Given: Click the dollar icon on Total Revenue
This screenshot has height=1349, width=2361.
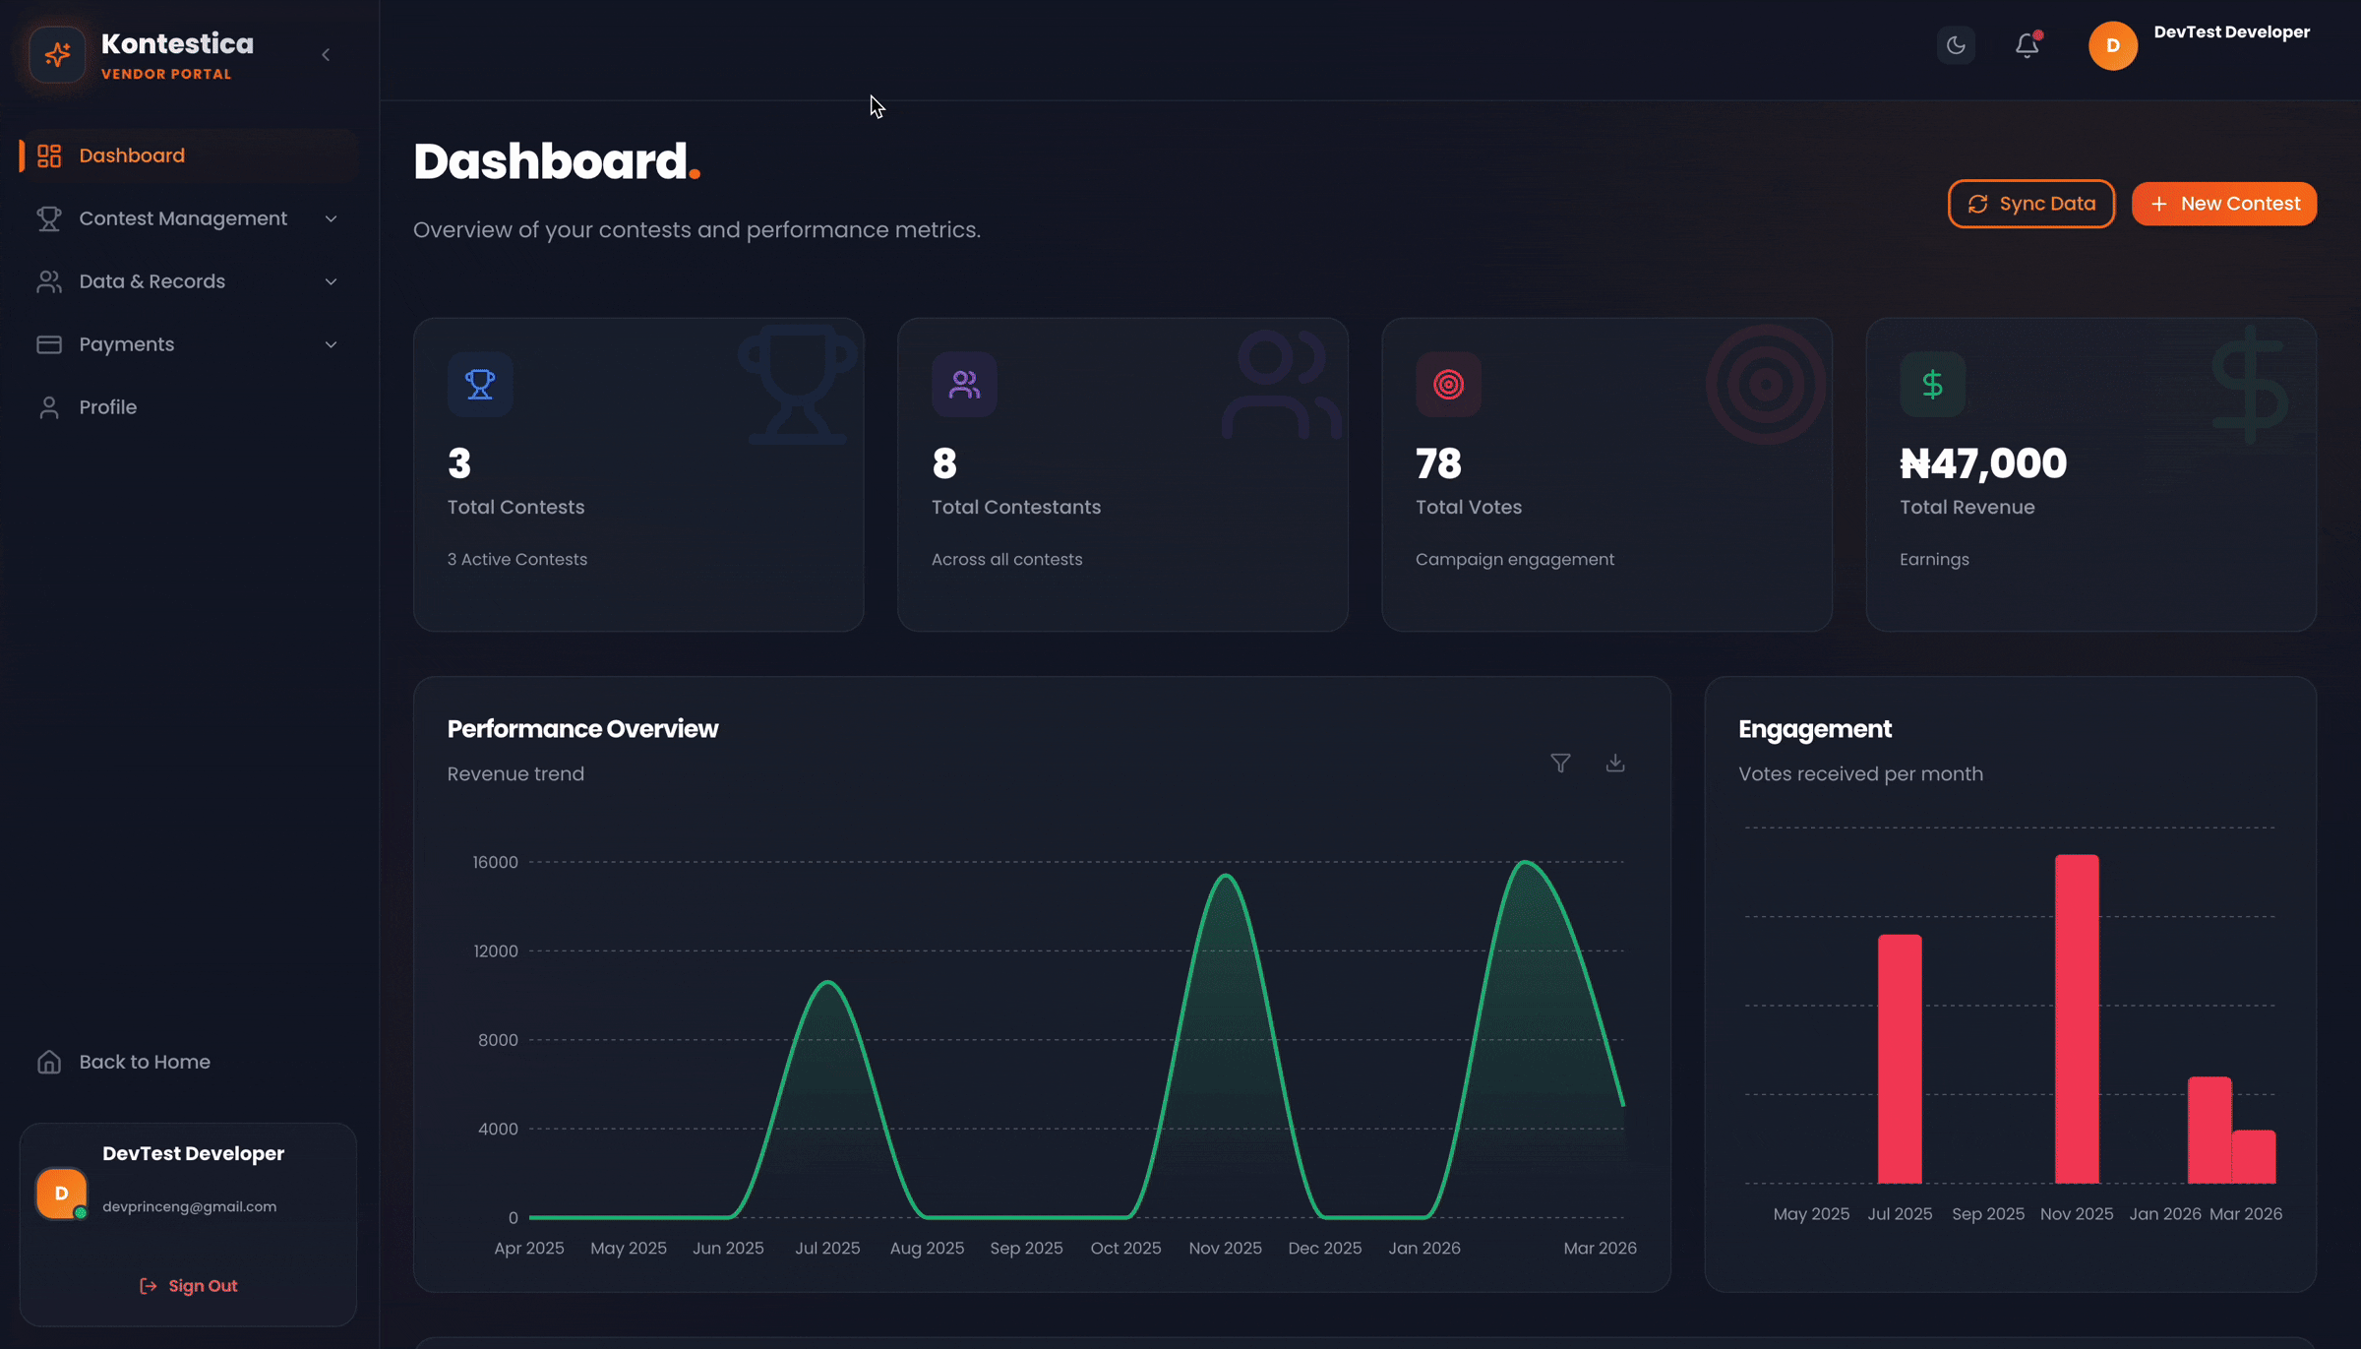Looking at the screenshot, I should click(1932, 384).
